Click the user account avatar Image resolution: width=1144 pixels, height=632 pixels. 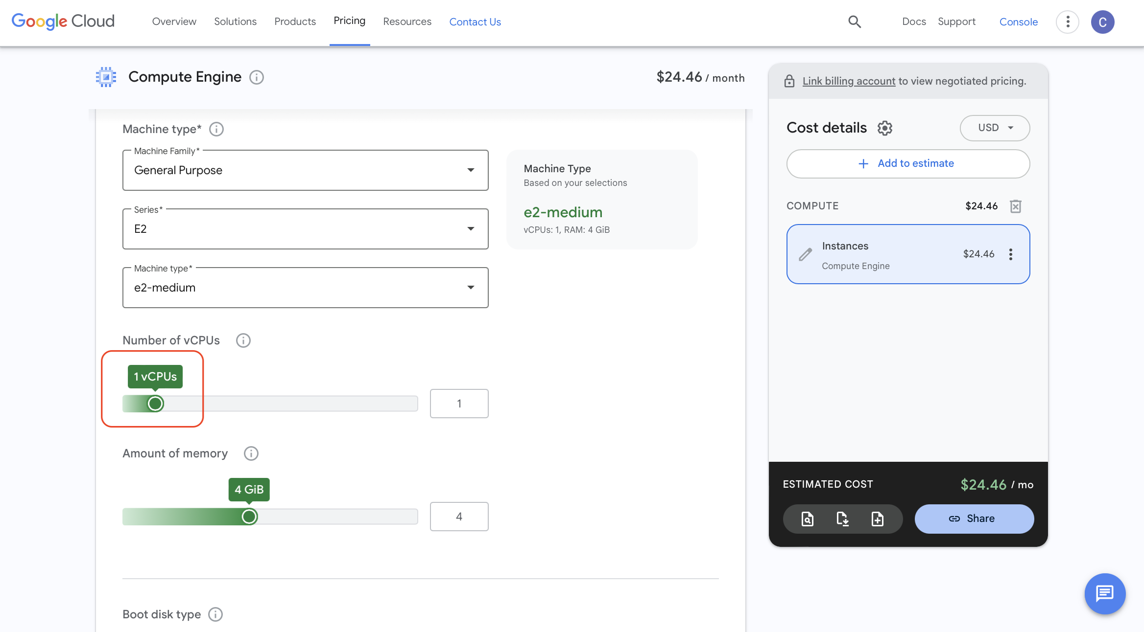click(1103, 22)
